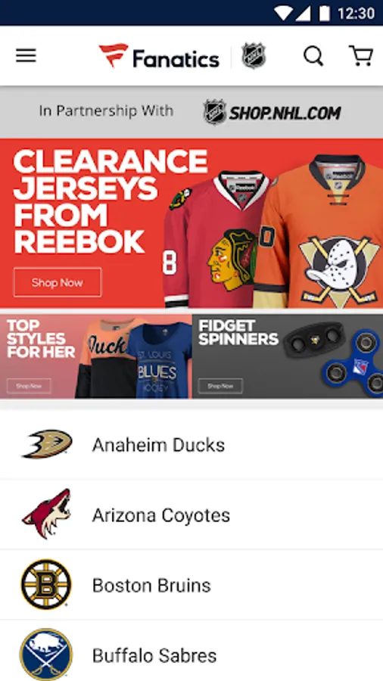Tap the Boston Bruins team logo
The width and height of the screenshot is (383, 681).
coord(46,585)
